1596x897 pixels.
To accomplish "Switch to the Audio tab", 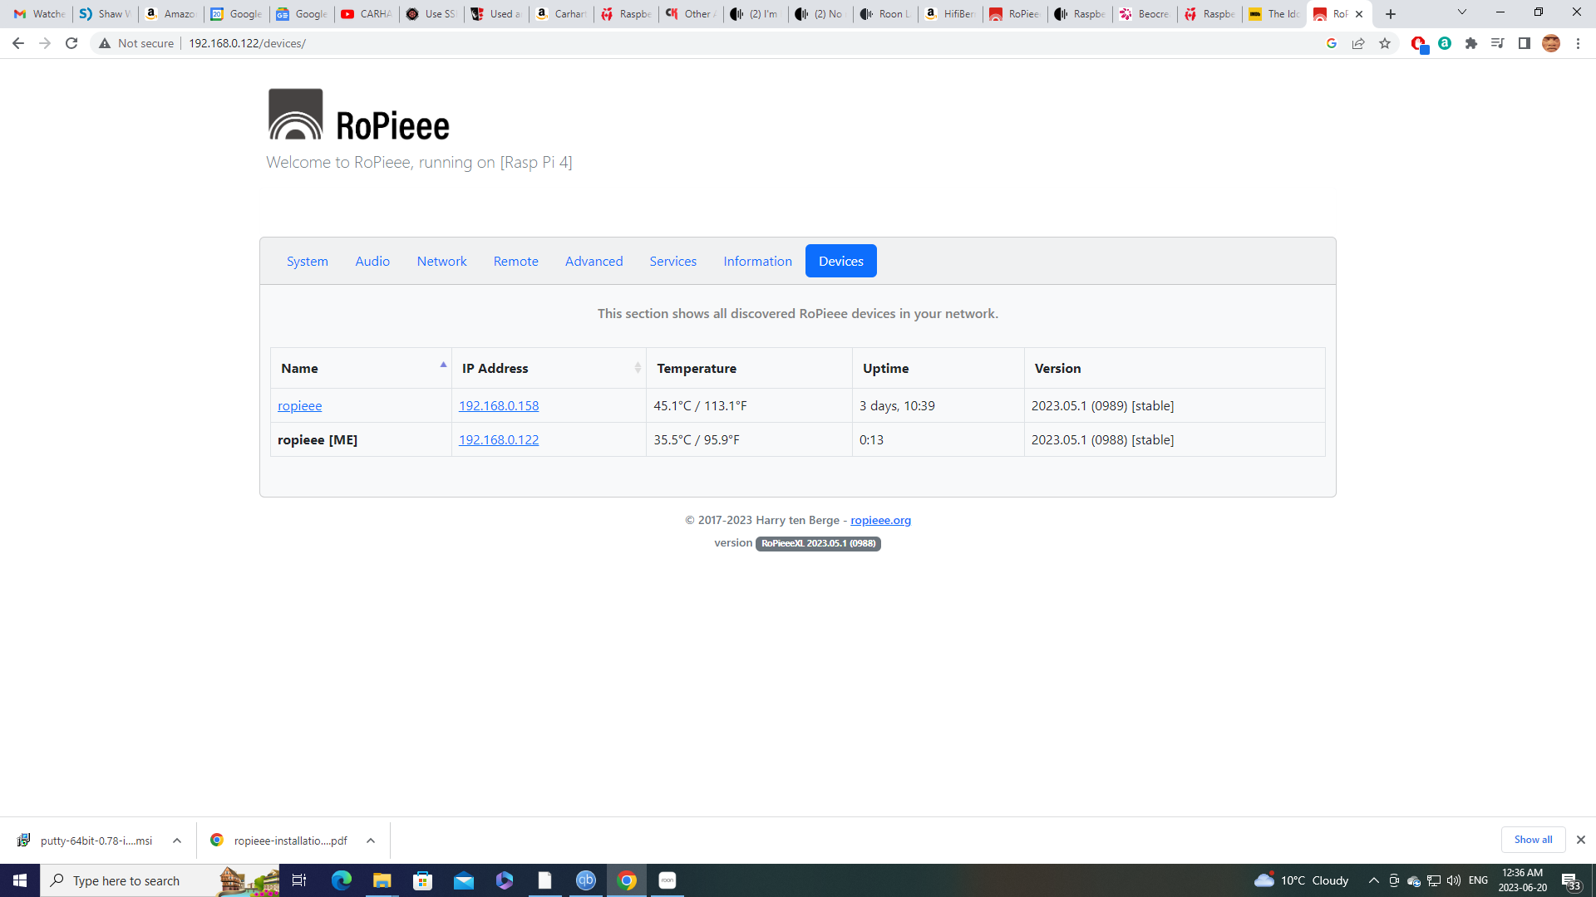I will [372, 261].
